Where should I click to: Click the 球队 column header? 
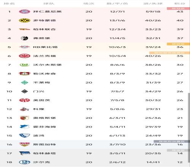coord(49,3)
